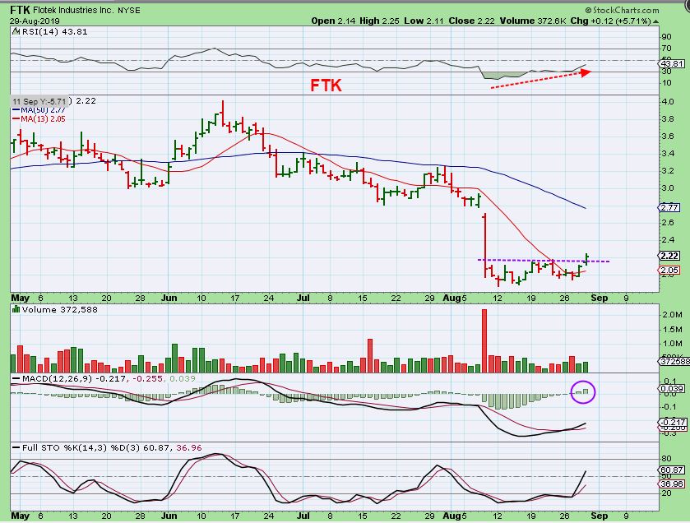Click the 60.87 stochastic value tag
The height and width of the screenshot is (523, 690).
pyautogui.click(x=672, y=470)
